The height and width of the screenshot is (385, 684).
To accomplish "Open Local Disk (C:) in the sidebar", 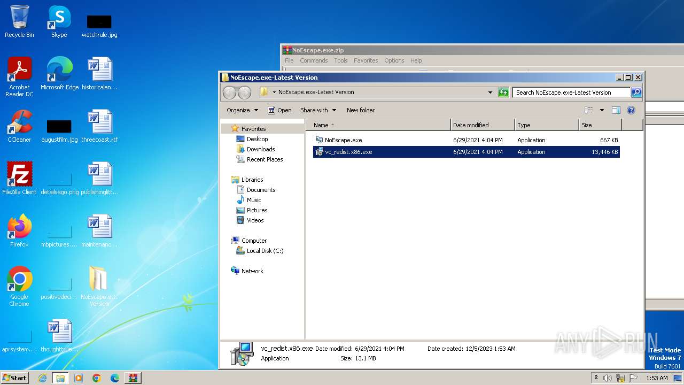I will click(x=265, y=251).
